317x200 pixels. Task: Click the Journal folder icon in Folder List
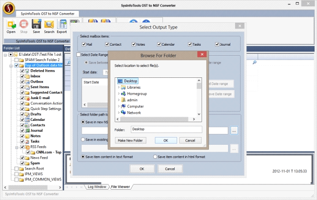(27, 131)
